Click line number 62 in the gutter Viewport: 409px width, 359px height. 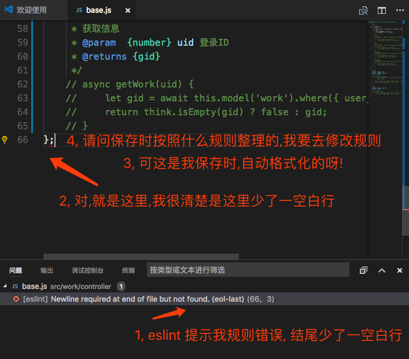click(x=23, y=84)
